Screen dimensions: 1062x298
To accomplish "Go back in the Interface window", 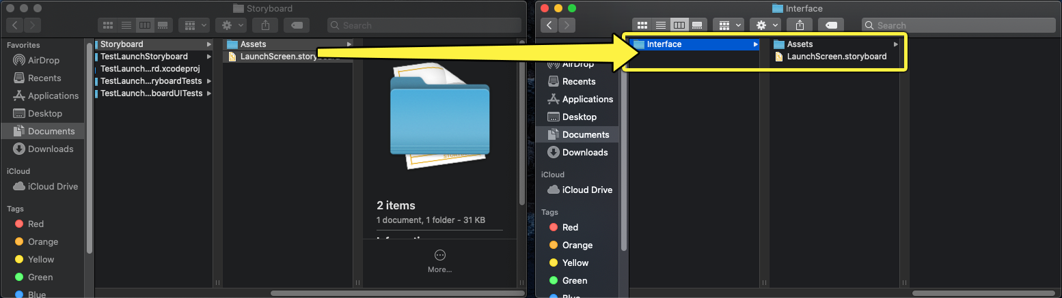I will click(x=549, y=25).
